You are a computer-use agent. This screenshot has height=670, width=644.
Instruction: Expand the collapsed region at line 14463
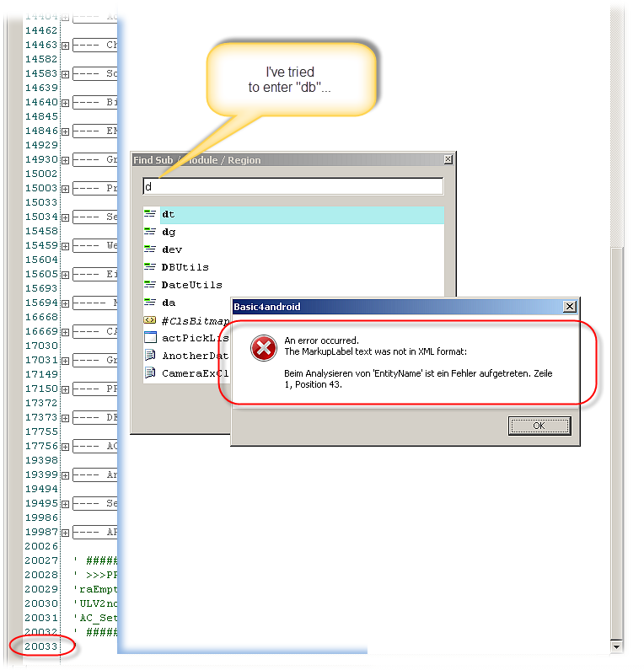click(x=66, y=46)
